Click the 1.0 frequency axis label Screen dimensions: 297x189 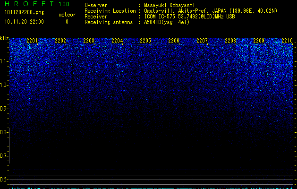click(4, 85)
